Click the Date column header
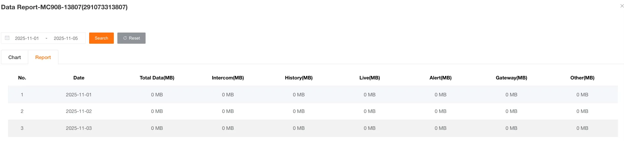Image resolution: width=624 pixels, height=141 pixels. click(x=79, y=78)
